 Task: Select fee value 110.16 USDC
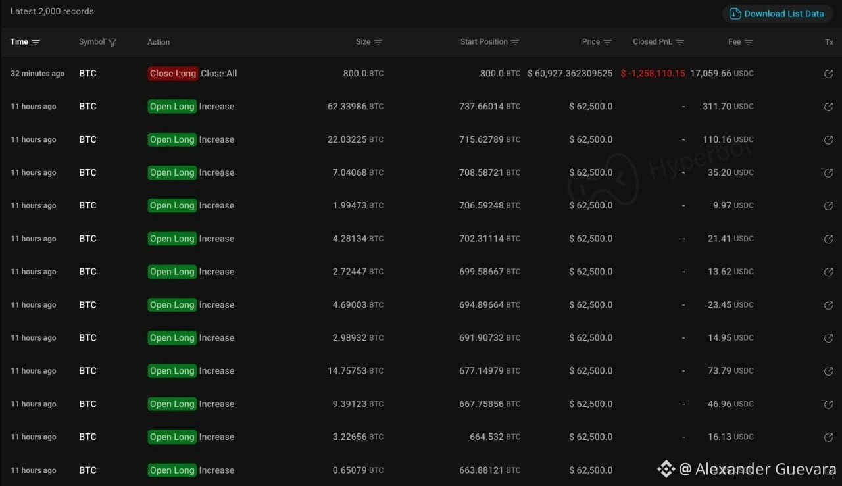(728, 139)
